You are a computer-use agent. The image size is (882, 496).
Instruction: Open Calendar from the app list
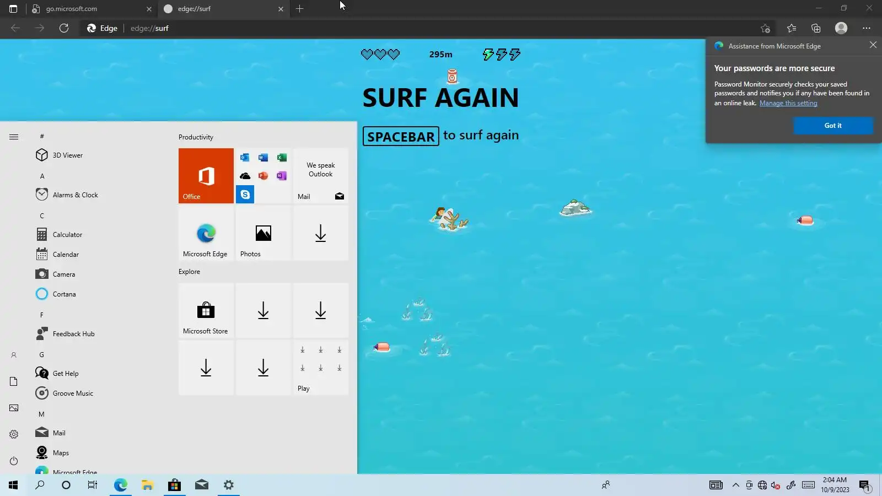pyautogui.click(x=100, y=255)
